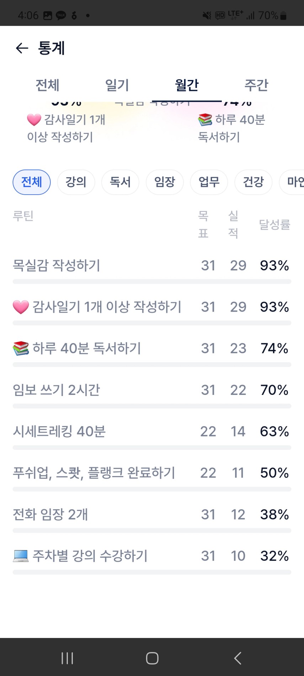Filter routines by 강의 chip
Viewport: 304px width, 676px height.
pyautogui.click(x=76, y=182)
